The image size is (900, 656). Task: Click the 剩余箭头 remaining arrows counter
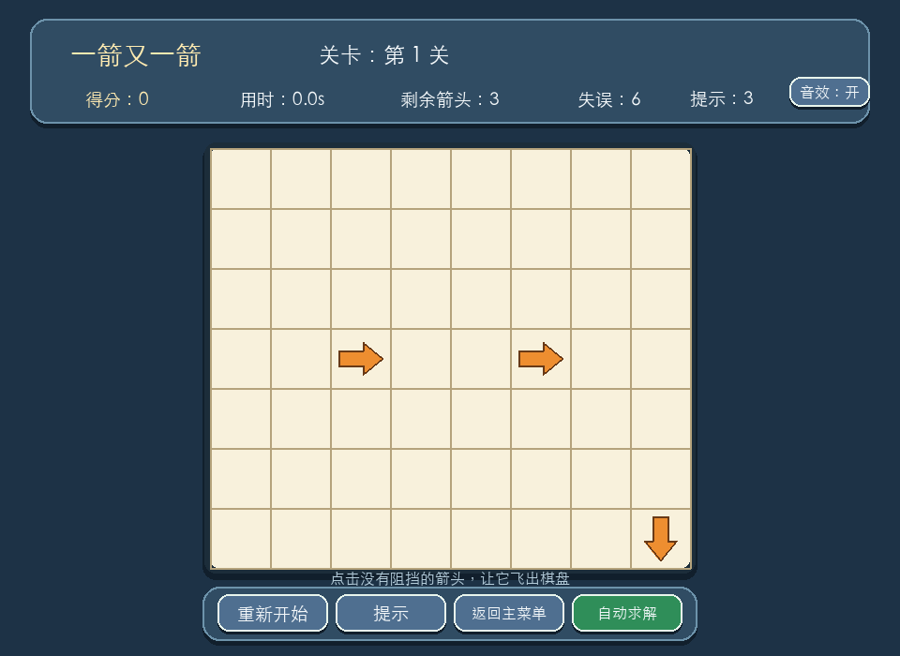(x=450, y=99)
